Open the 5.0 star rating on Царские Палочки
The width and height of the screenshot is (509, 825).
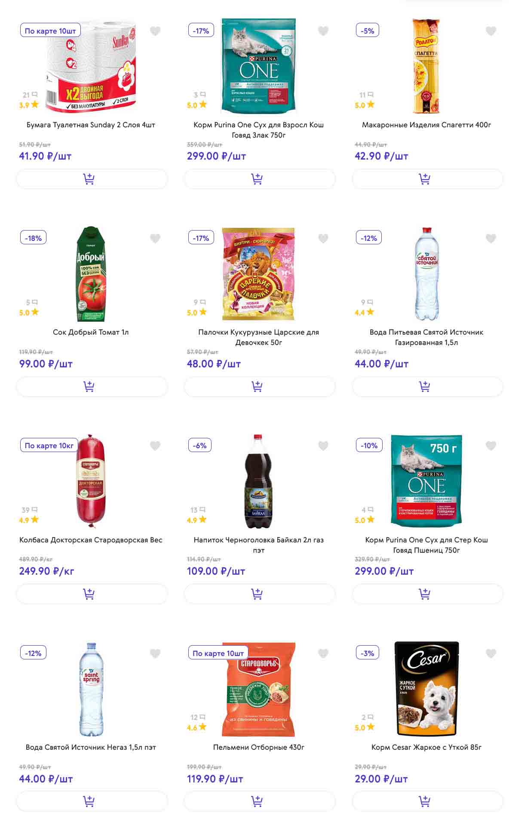(x=197, y=313)
